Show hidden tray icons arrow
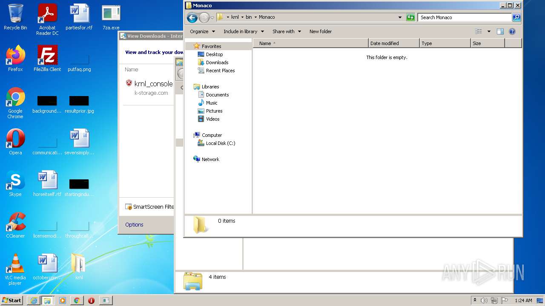The height and width of the screenshot is (306, 545). click(x=475, y=300)
